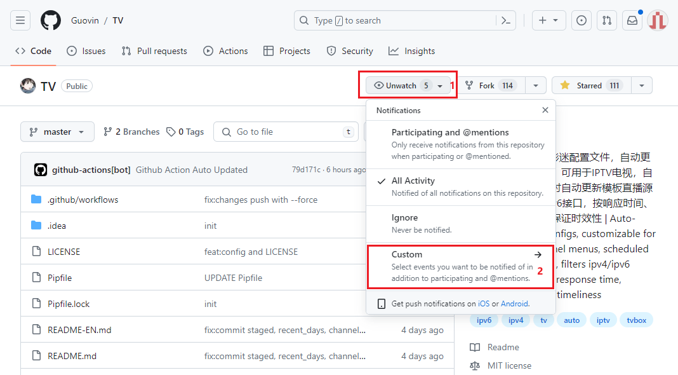Close the Notifications popup

(x=545, y=110)
